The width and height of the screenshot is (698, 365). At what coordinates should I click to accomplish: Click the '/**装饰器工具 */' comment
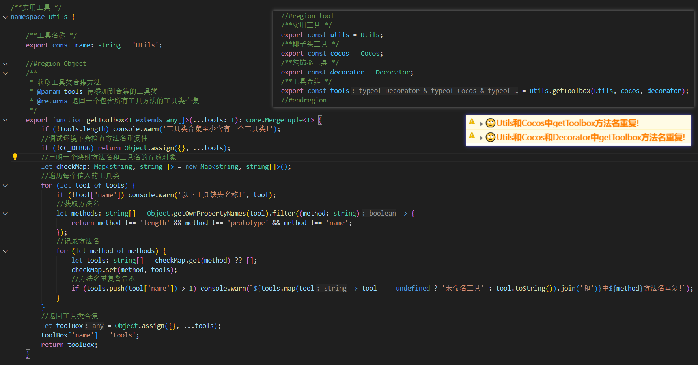[x=310, y=63]
